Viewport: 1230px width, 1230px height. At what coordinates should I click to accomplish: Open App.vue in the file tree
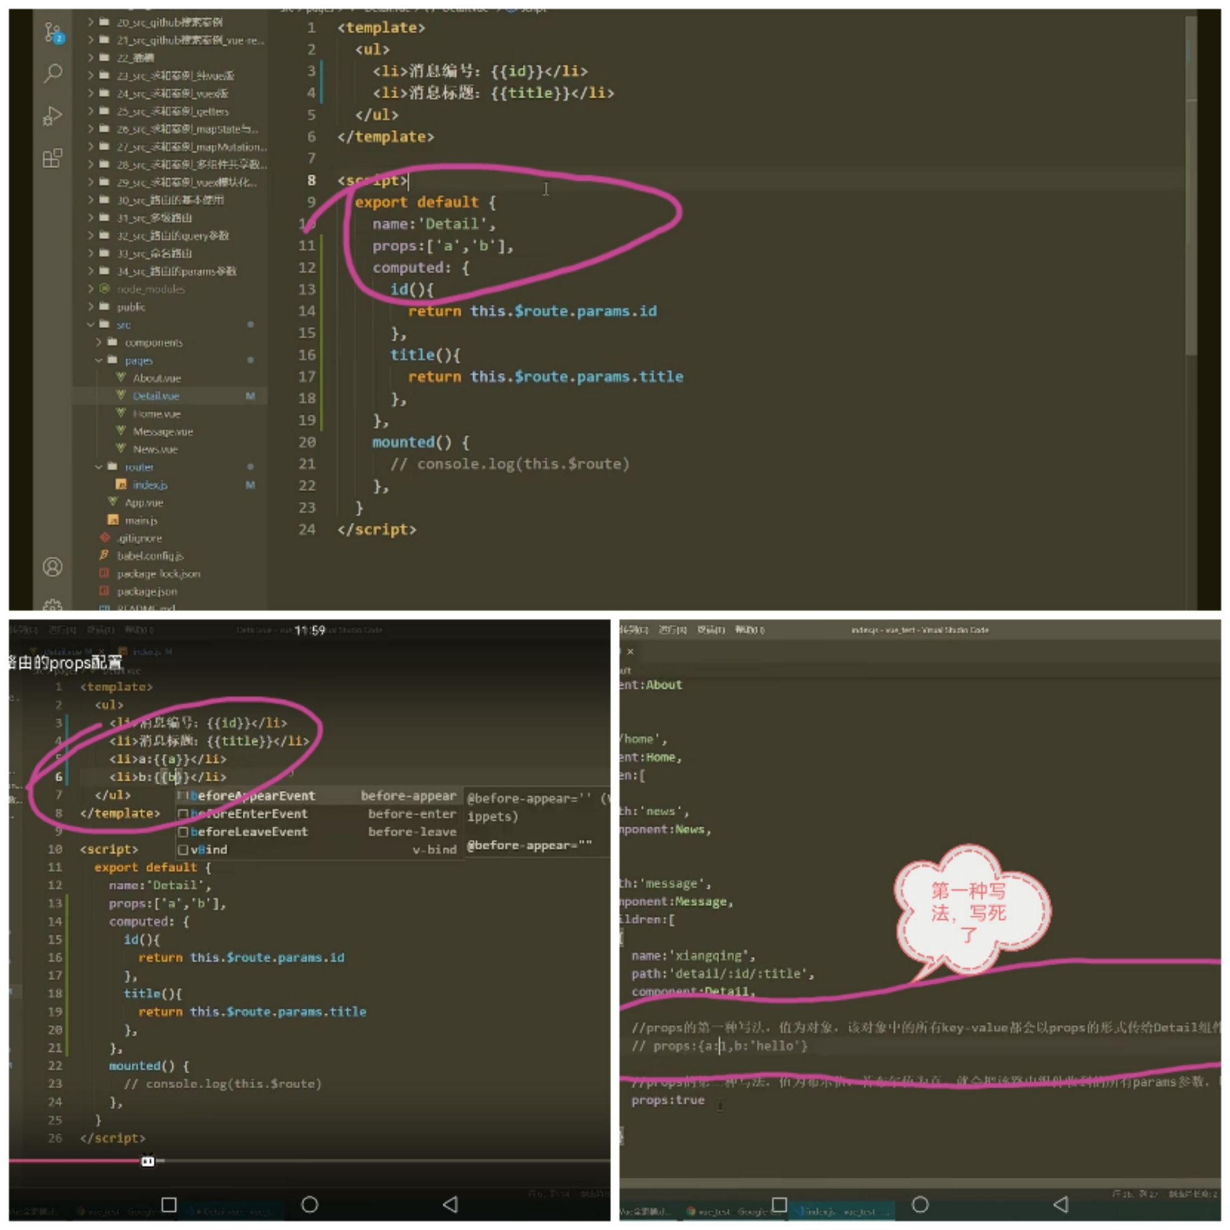tap(144, 503)
